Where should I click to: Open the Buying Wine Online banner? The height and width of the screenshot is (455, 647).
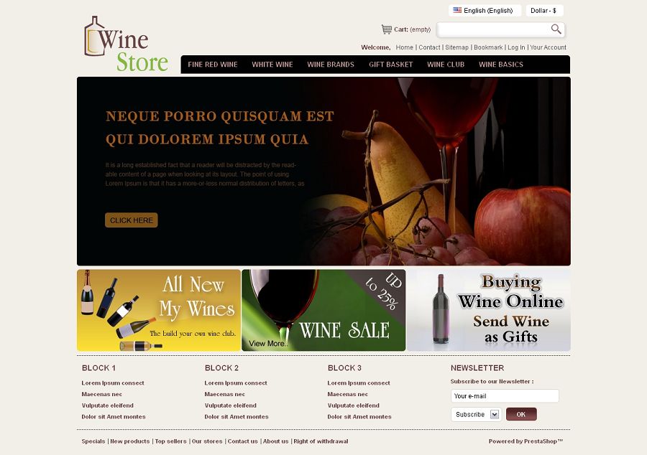pos(489,310)
